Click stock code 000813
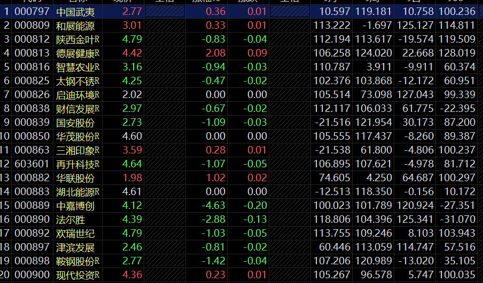This screenshot has height=283, width=483. point(32,53)
